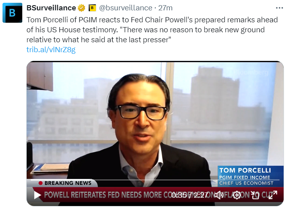This screenshot has height=210, width=286.
Task: Click the Tom Porcelli name caption
Action: [x=245, y=170]
